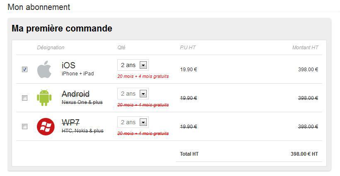Uncheck the iOS subscription checkbox
Screen dimensions: 340x176
pos(24,70)
